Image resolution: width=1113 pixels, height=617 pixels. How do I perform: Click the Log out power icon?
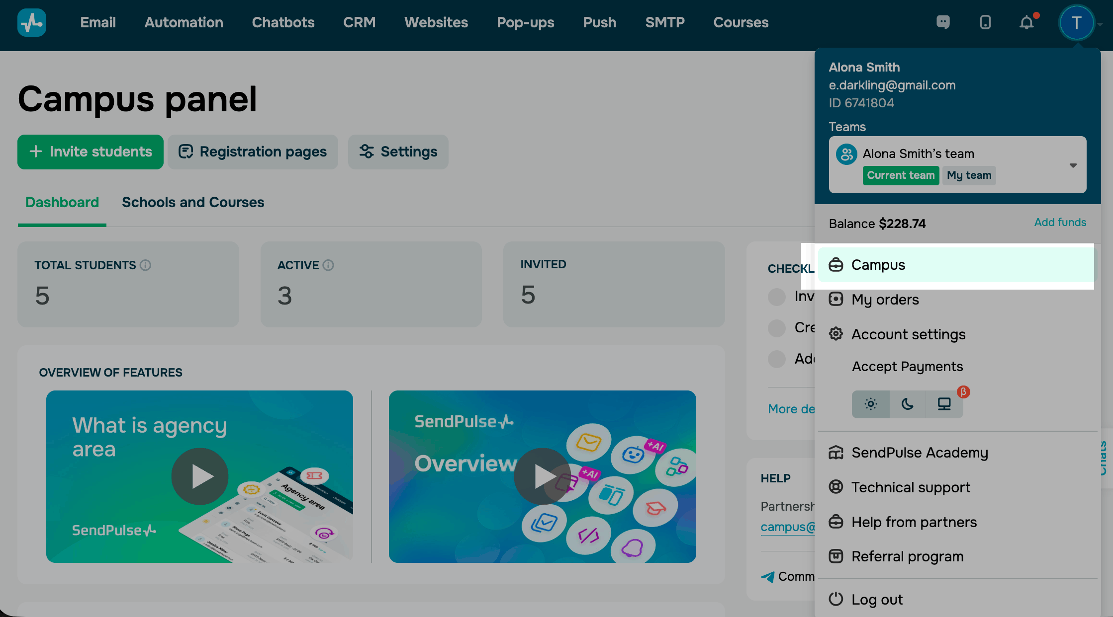[836, 599]
